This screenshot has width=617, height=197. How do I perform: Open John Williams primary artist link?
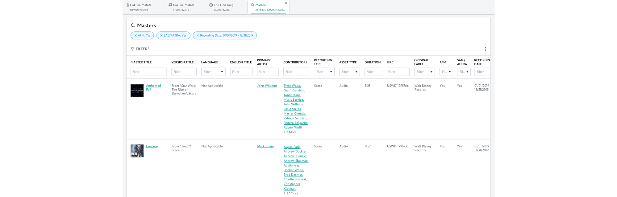point(267,86)
